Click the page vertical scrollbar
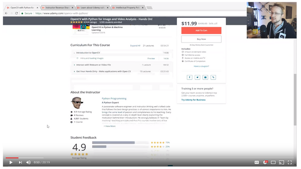 click(295, 99)
